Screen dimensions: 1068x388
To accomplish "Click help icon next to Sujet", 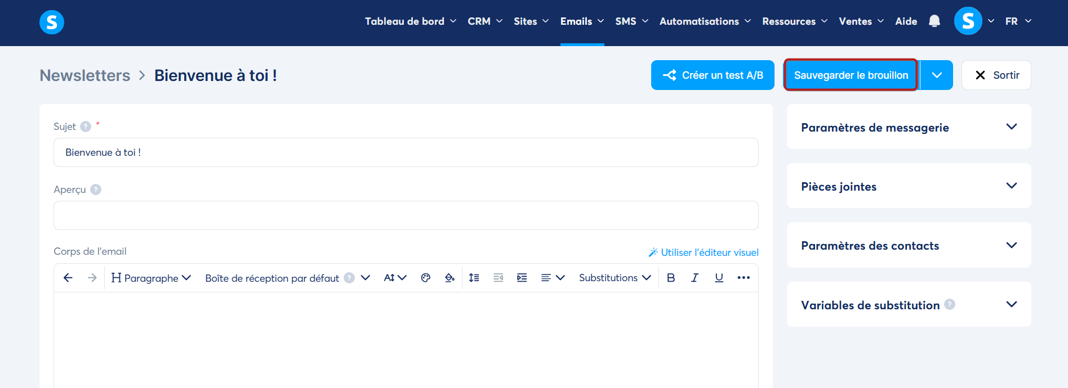I will (86, 127).
